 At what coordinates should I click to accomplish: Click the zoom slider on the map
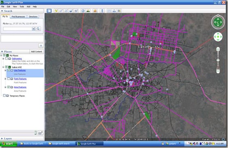[218, 60]
